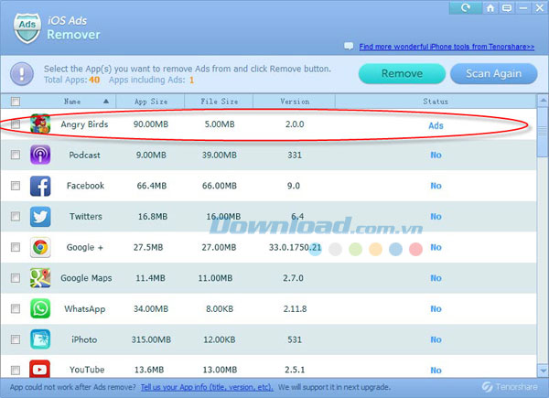
Task: Check the Twitters checkbox
Action: pyautogui.click(x=16, y=216)
